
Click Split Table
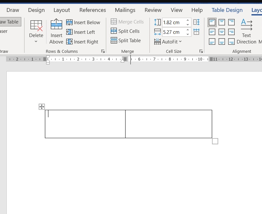click(126, 40)
